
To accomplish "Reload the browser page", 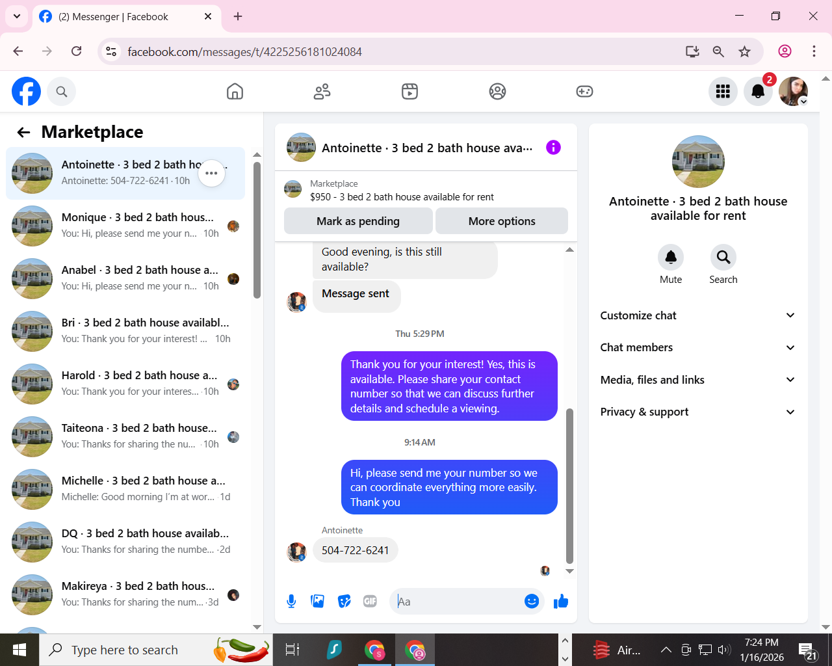I will click(x=76, y=51).
